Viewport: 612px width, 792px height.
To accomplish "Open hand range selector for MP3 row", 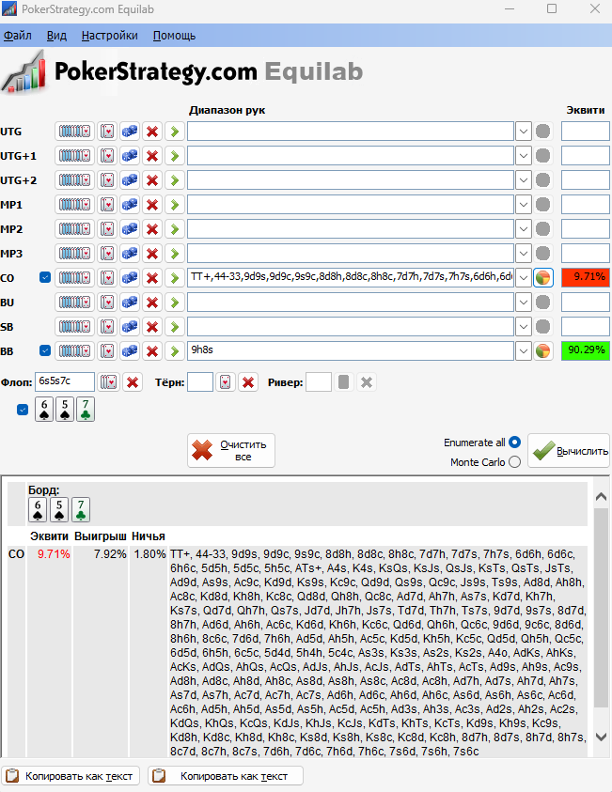I will point(75,254).
